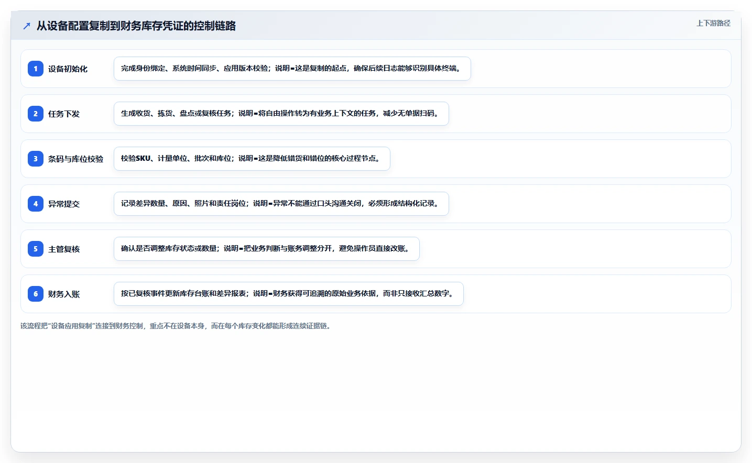This screenshot has height=463, width=752.
Task: Click the 任务下发 step label
Action: [64, 114]
